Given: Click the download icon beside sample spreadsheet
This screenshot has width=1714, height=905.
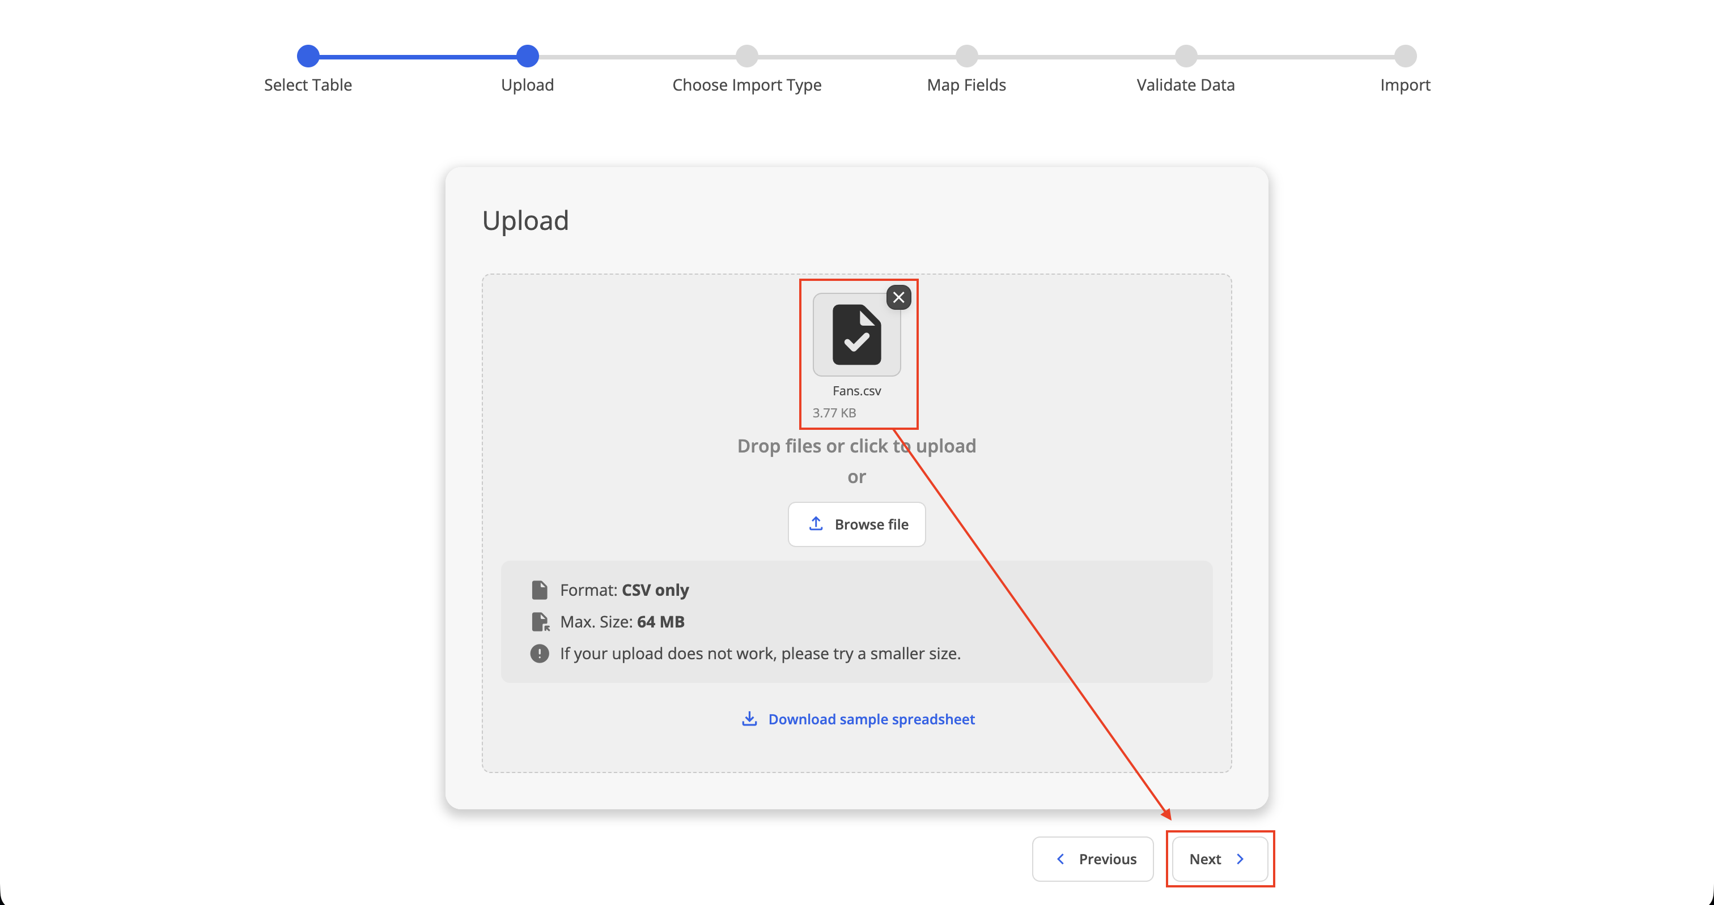Looking at the screenshot, I should click(749, 719).
